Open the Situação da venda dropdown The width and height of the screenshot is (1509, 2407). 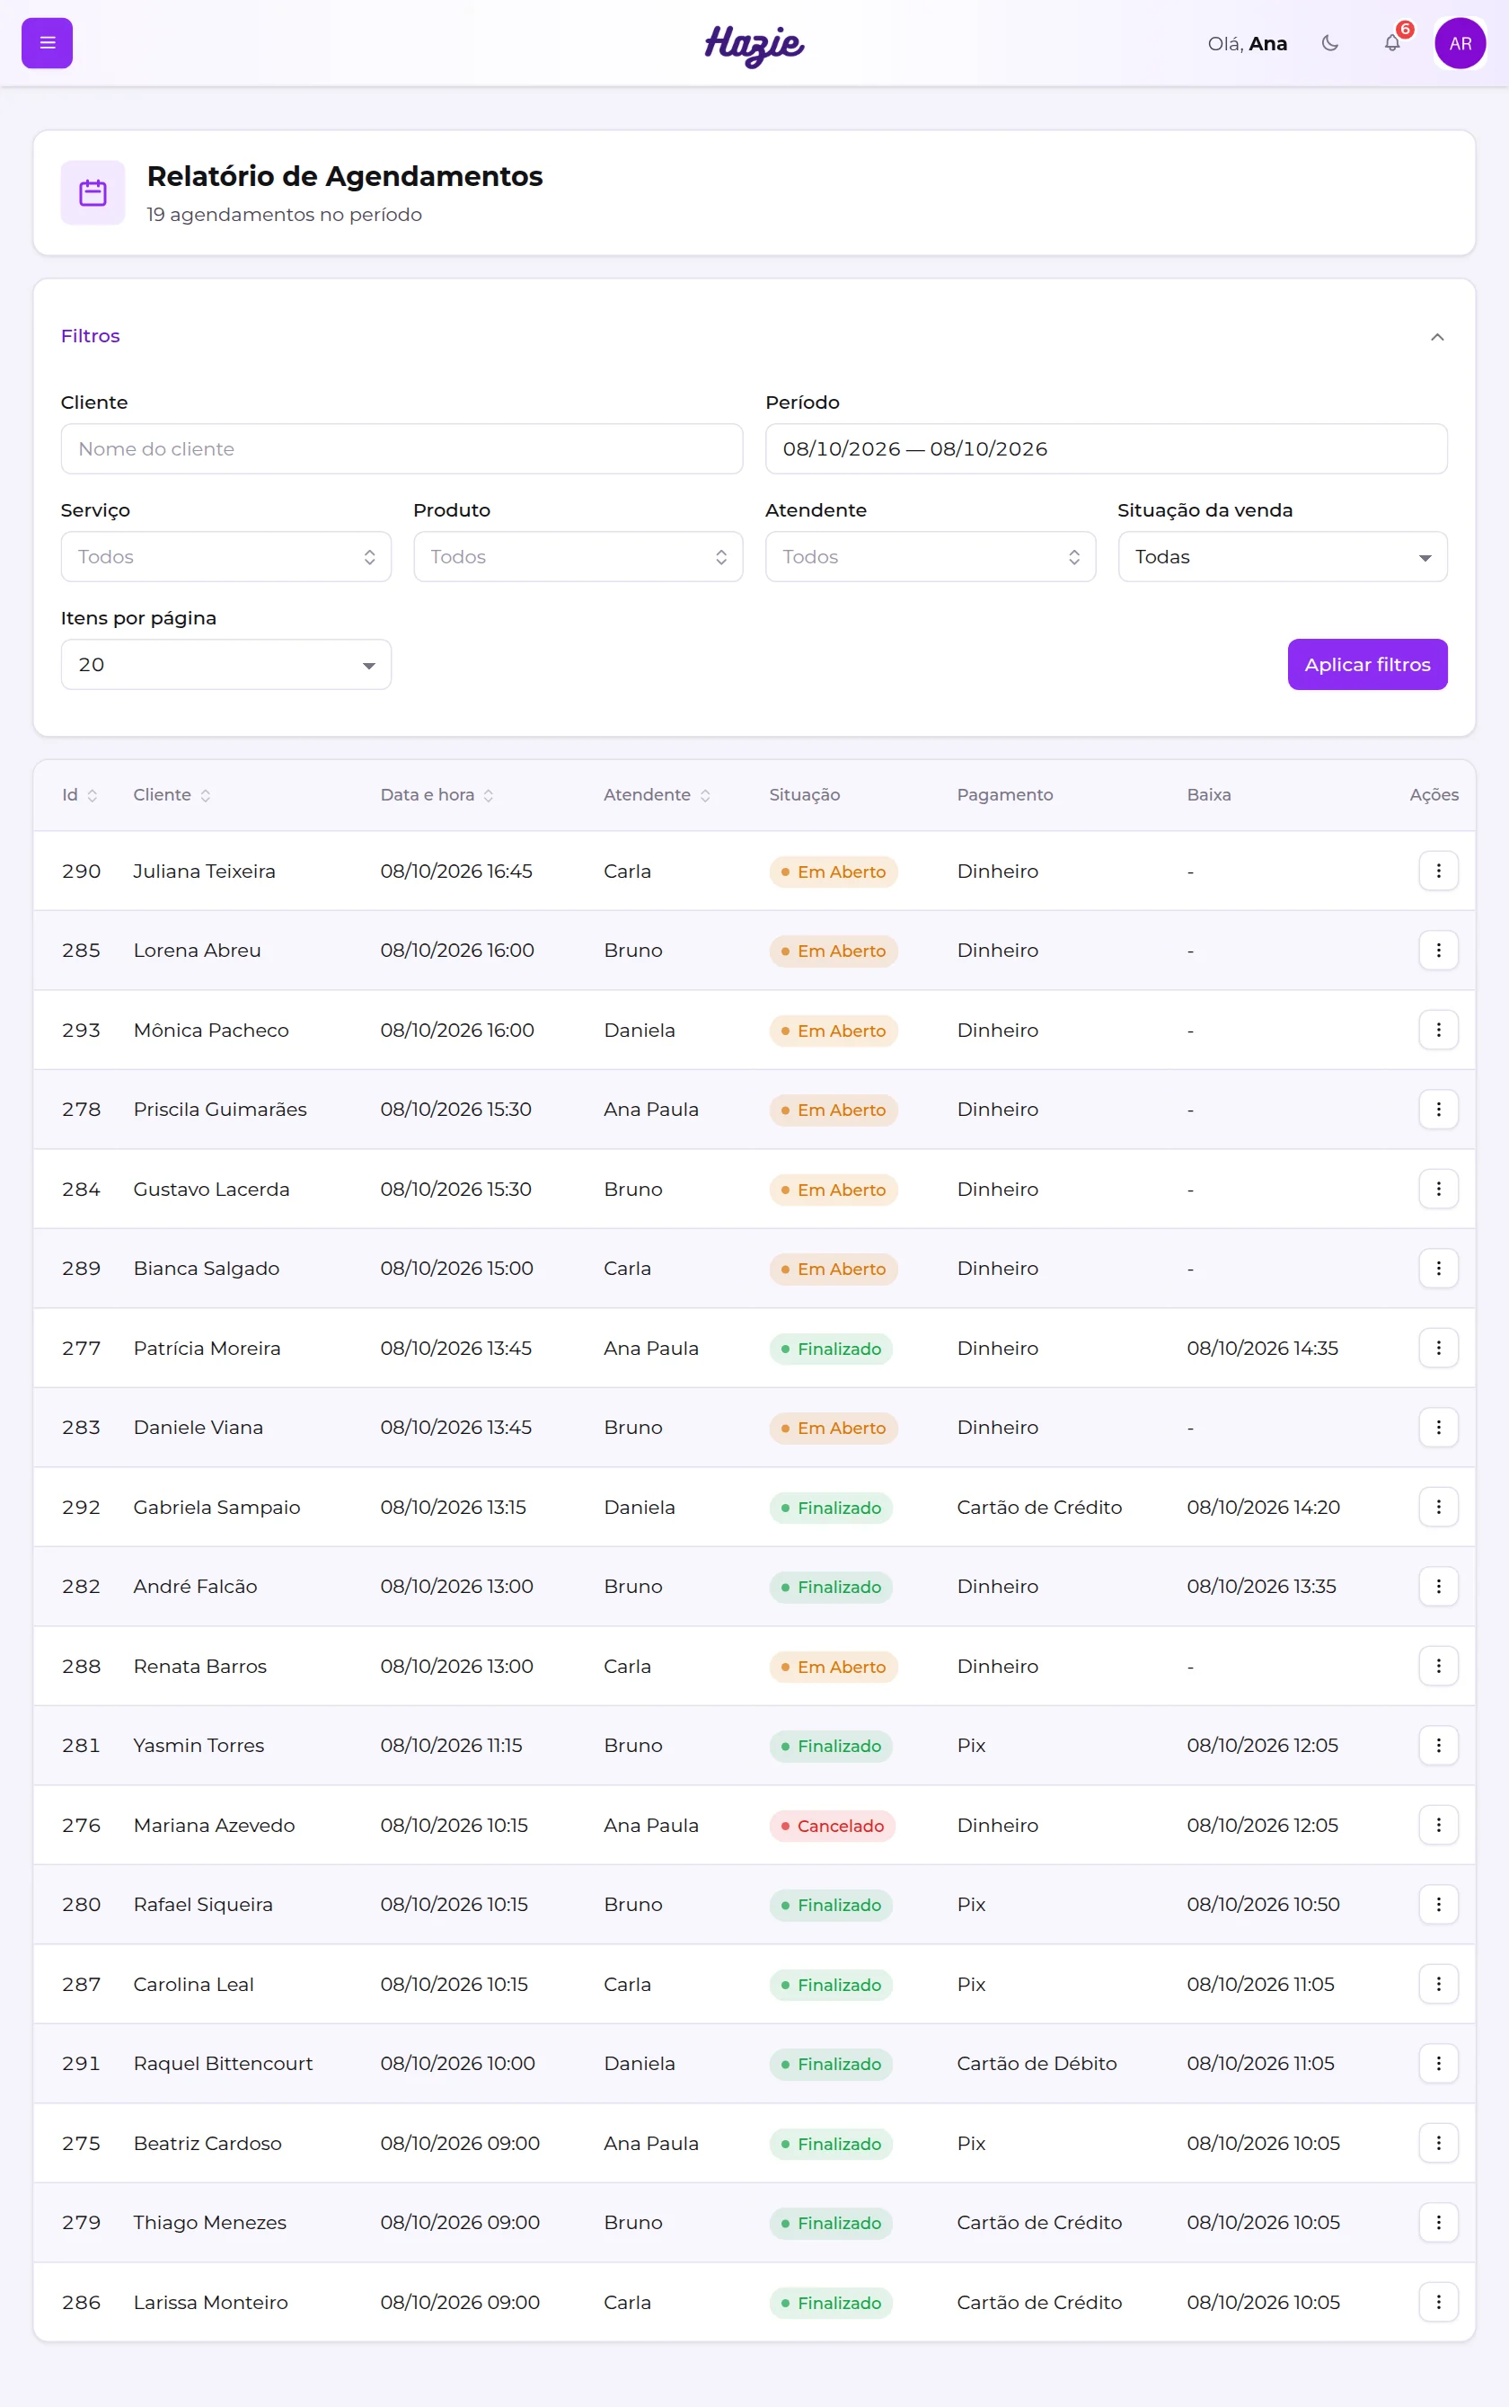coord(1283,557)
